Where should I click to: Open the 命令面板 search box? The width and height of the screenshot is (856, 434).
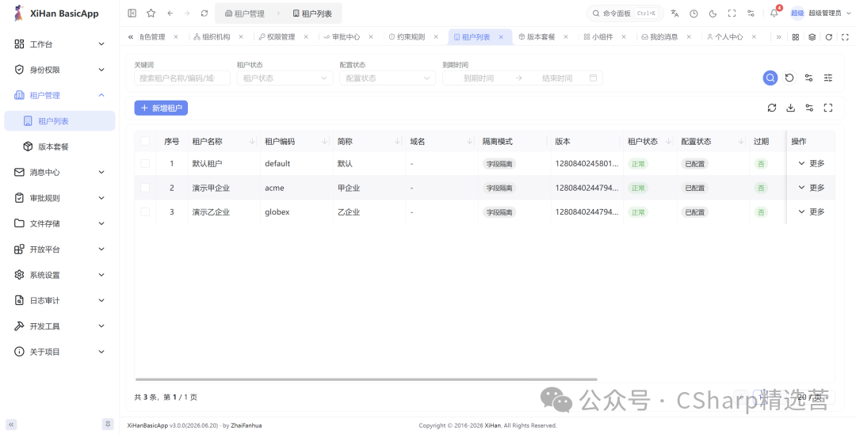click(625, 13)
